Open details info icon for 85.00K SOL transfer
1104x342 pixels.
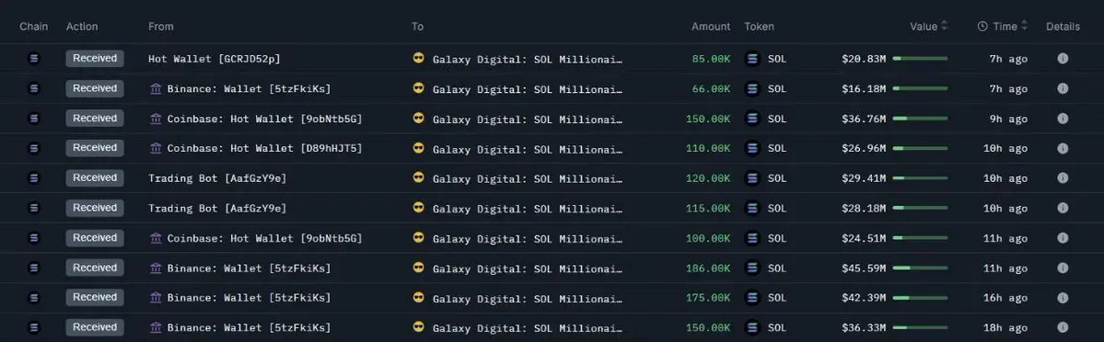pos(1063,59)
